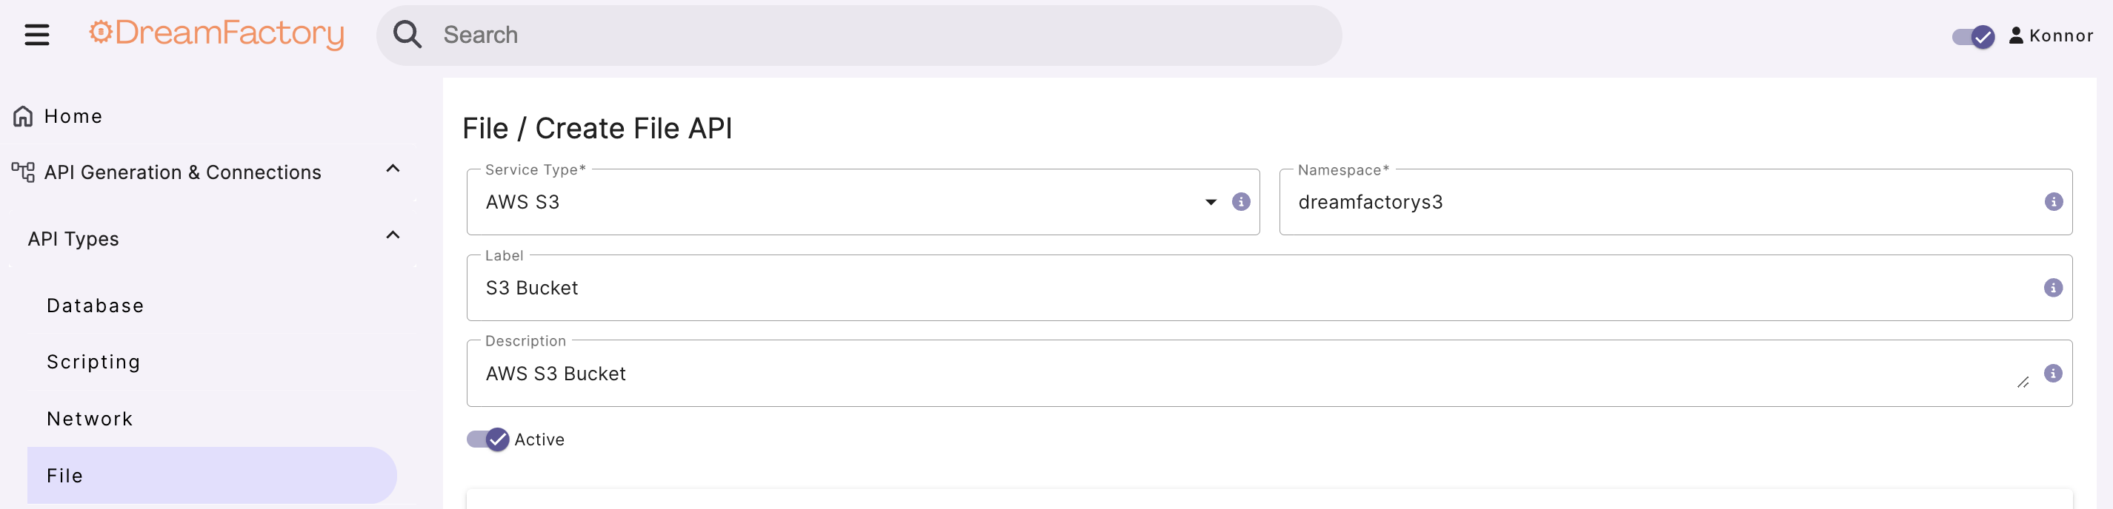2113x509 pixels.
Task: Click the Label field info icon
Action: [x=2053, y=288]
